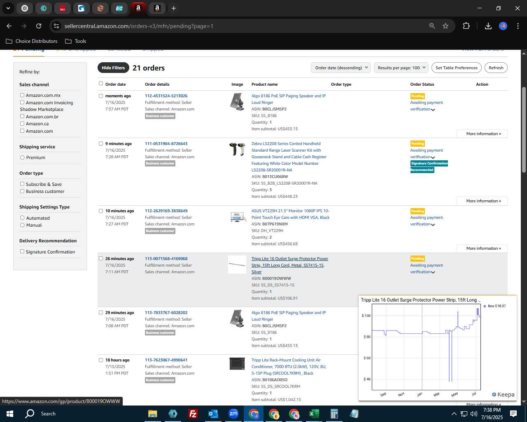527x422 pixels.
Task: Open the Chrome profile avatar
Action: tap(503, 26)
